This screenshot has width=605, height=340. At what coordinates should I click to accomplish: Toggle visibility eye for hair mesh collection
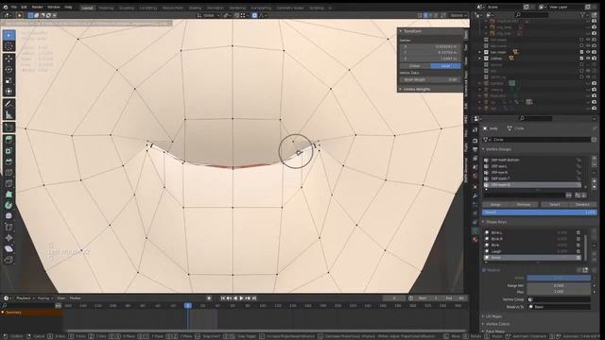588,52
